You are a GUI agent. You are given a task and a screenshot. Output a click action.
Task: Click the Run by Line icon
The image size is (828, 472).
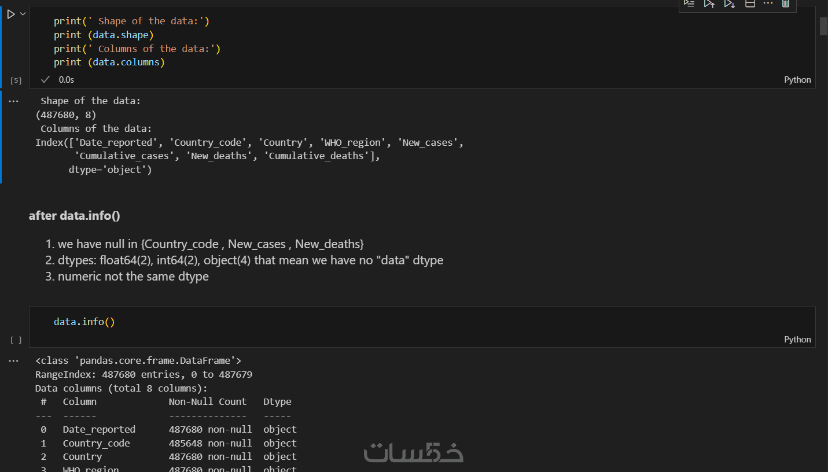(689, 3)
